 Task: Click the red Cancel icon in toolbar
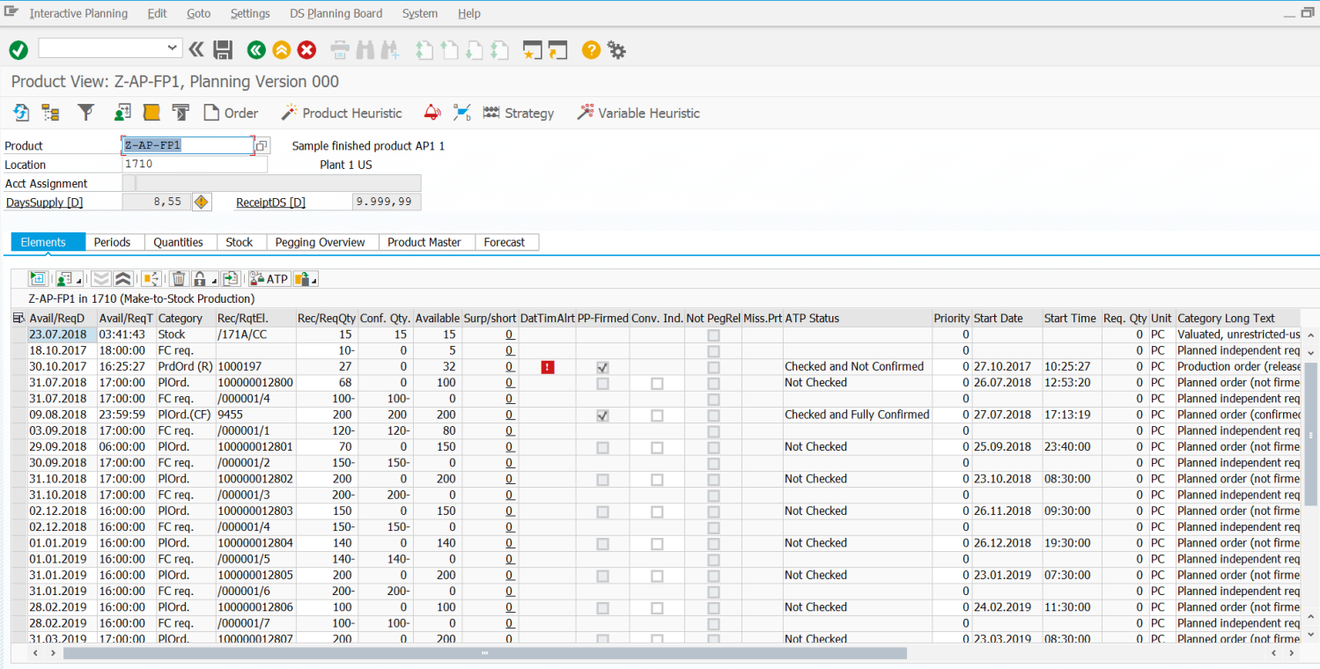306,50
